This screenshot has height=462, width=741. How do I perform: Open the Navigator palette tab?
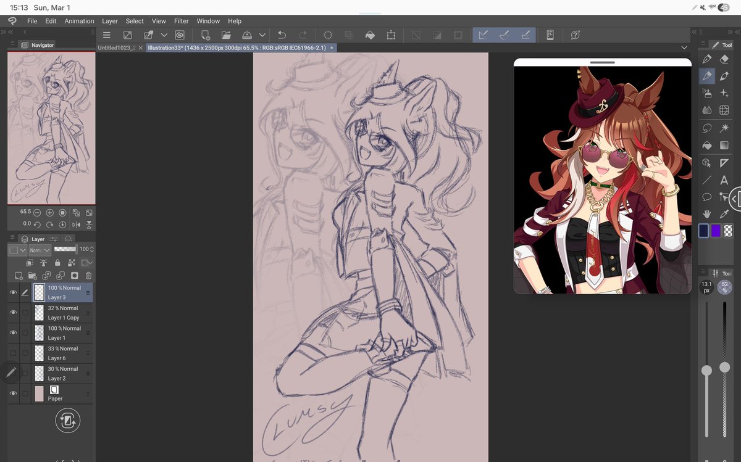tap(37, 45)
